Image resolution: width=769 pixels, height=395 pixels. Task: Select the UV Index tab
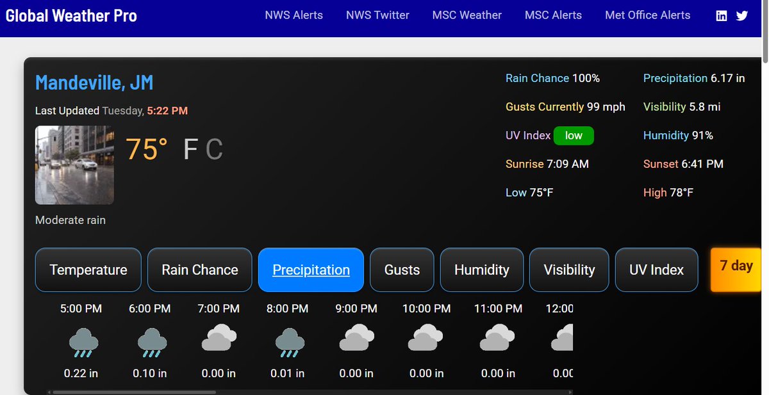[657, 270]
